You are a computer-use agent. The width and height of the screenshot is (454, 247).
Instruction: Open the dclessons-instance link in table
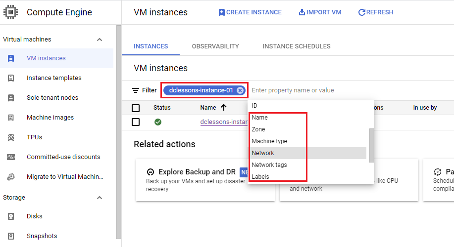click(224, 122)
